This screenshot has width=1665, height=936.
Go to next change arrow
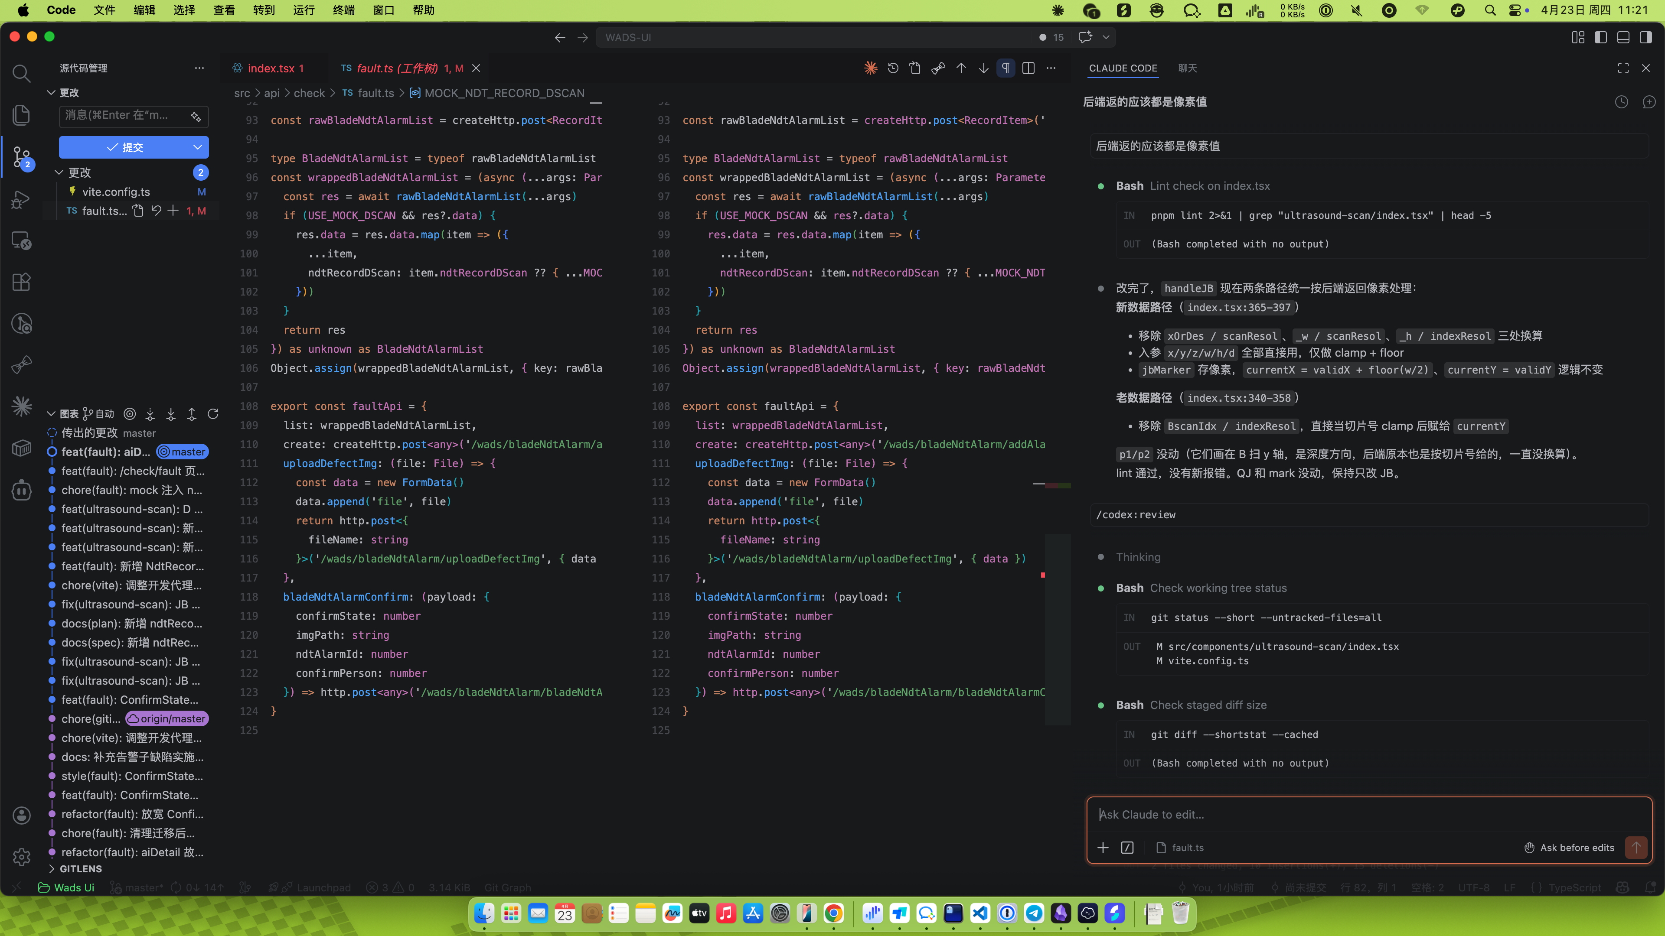(983, 68)
